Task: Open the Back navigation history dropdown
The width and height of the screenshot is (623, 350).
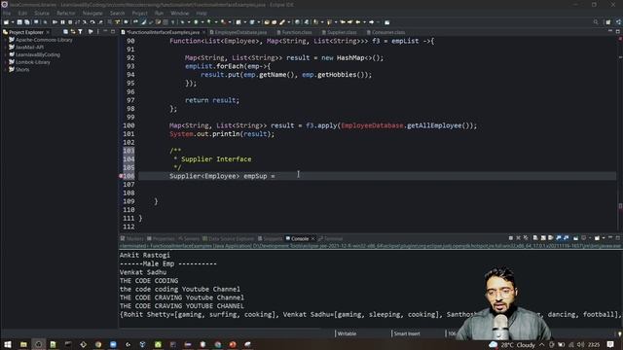Action: coord(364,22)
